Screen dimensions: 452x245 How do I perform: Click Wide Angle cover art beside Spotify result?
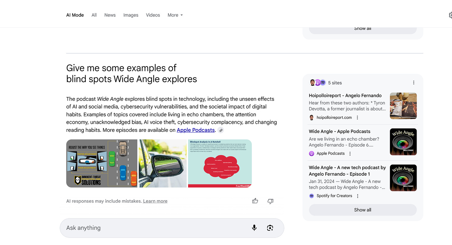pyautogui.click(x=403, y=178)
